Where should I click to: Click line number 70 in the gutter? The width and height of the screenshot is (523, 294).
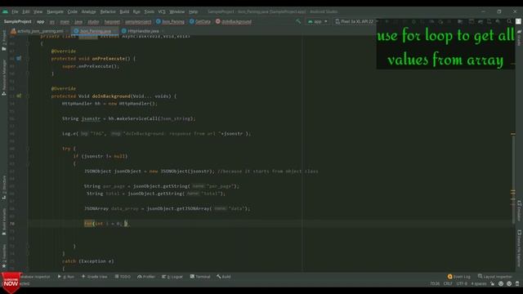point(12,224)
